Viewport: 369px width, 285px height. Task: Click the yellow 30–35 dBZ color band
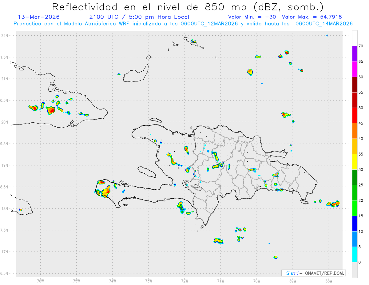pyautogui.click(x=355, y=162)
